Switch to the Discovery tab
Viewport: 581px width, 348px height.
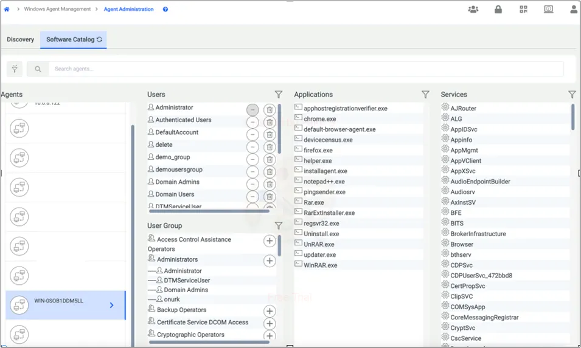click(x=20, y=39)
